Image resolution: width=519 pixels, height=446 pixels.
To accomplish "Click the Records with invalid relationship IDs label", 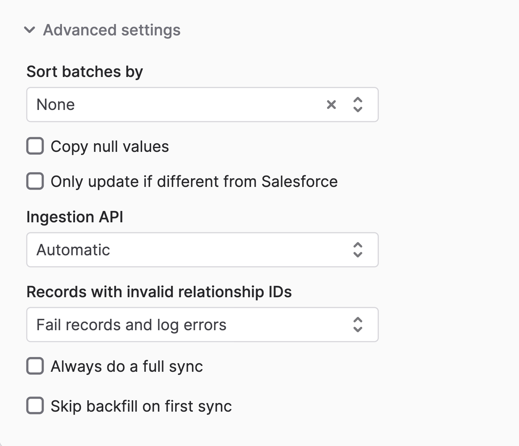I will tap(159, 292).
